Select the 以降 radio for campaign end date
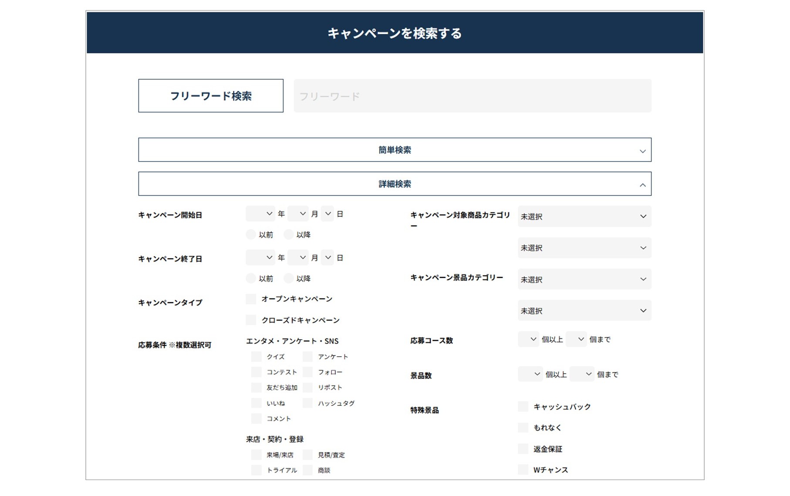The image size is (790, 496). (289, 278)
